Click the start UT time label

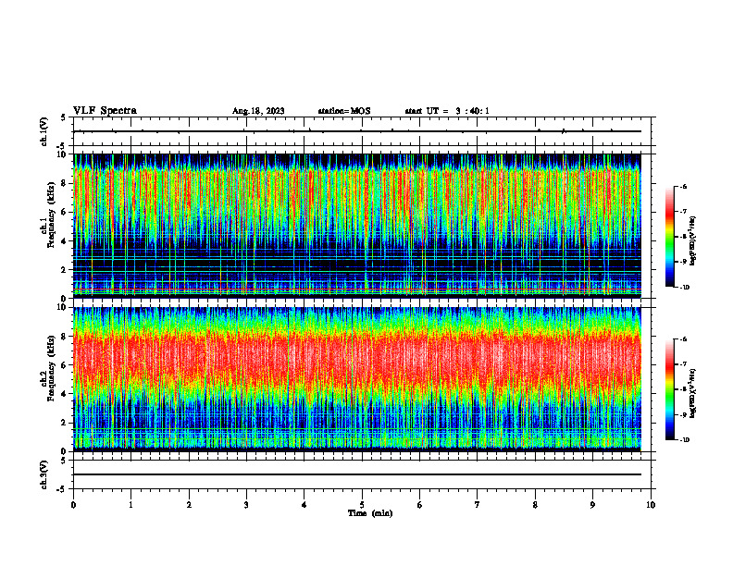(447, 111)
